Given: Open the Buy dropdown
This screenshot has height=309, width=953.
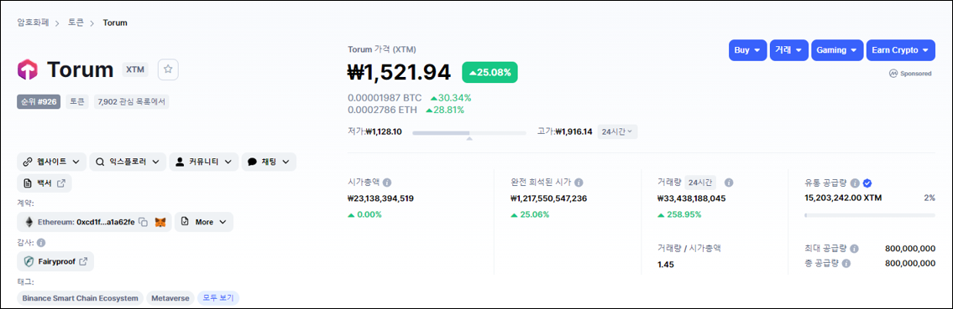Looking at the screenshot, I should tap(747, 50).
